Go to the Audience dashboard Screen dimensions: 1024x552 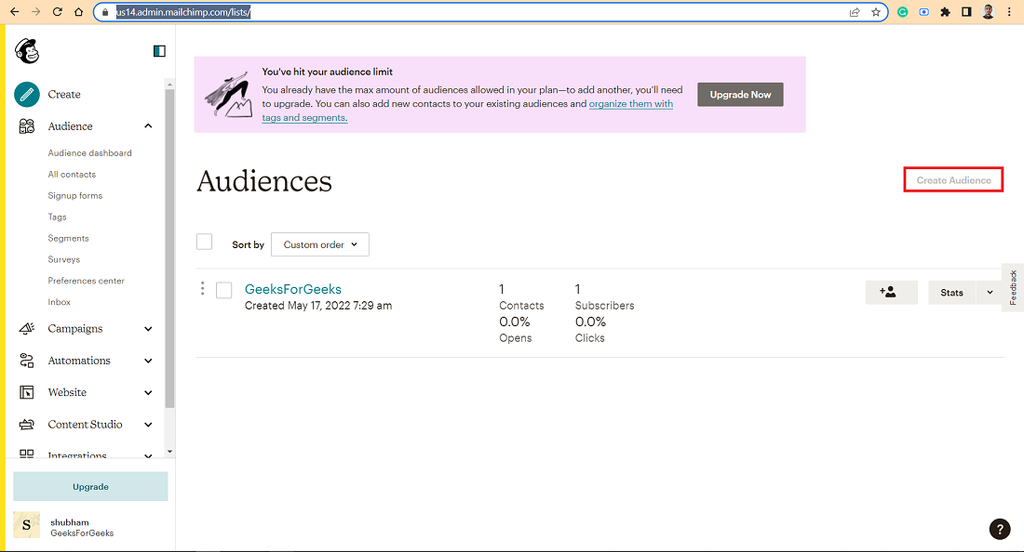pyautogui.click(x=89, y=153)
